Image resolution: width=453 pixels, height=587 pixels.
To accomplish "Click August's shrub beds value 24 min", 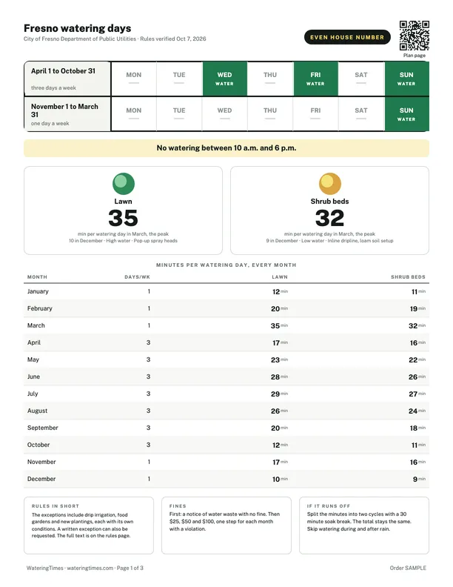I will (x=417, y=411).
